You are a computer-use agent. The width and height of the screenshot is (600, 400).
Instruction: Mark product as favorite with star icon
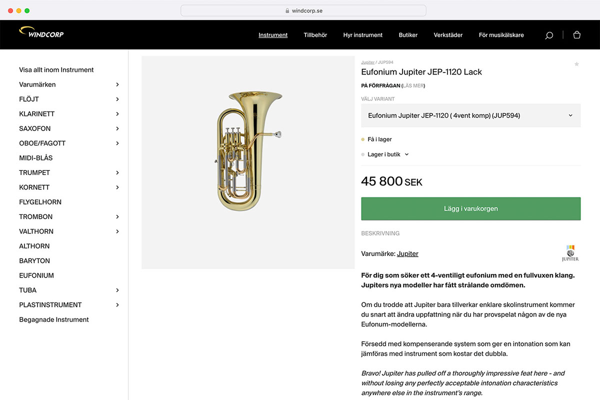576,64
